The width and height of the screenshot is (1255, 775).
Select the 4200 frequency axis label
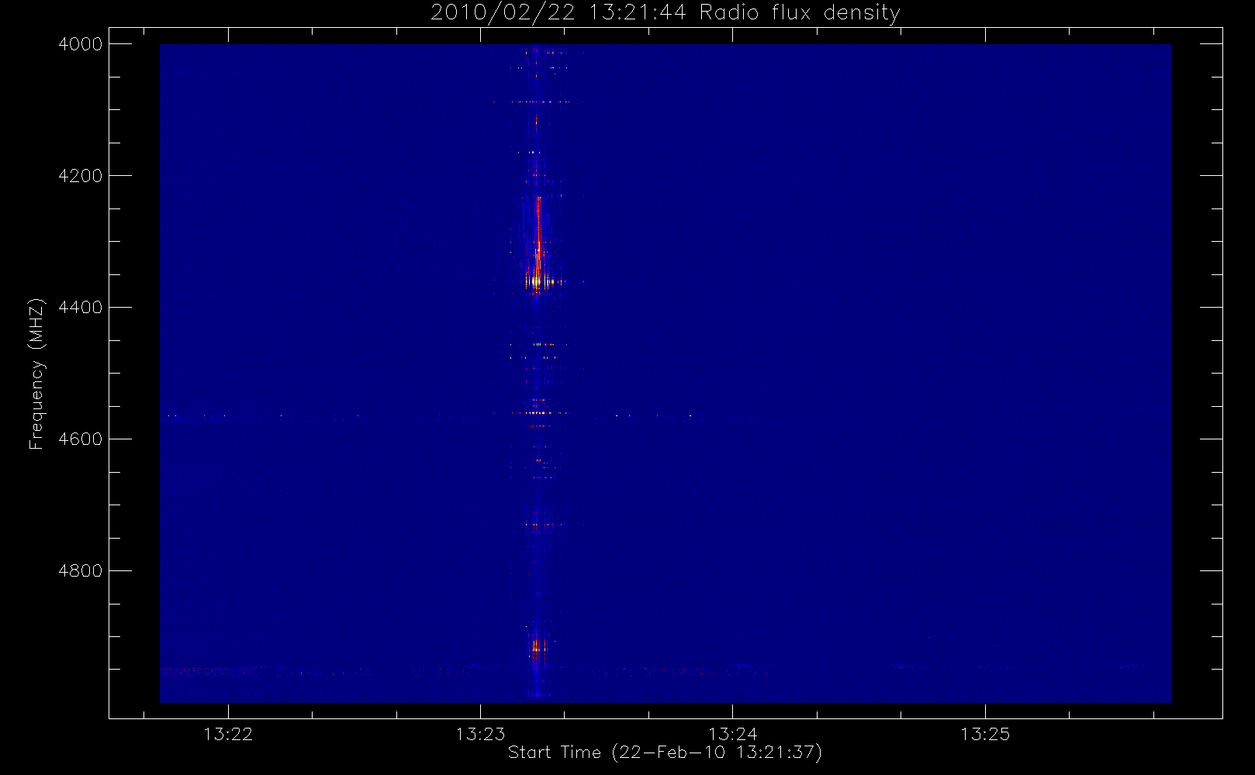81,176
